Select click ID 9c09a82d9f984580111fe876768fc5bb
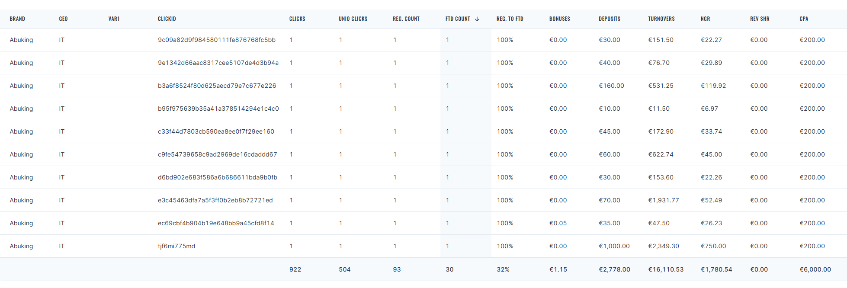Viewport: 847px width, 288px height. [x=217, y=40]
